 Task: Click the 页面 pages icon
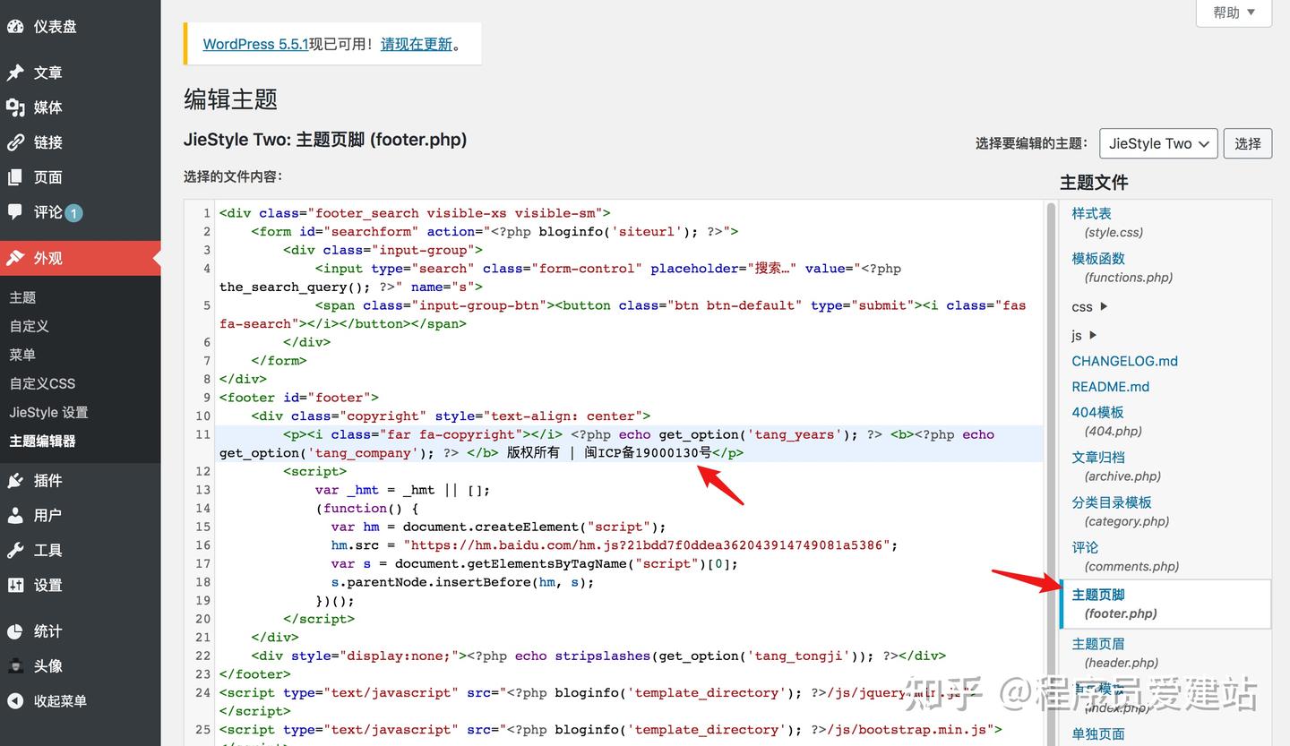(15, 177)
